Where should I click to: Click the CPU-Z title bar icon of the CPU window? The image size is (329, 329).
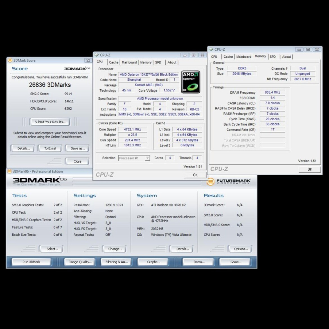pyautogui.click(x=96, y=55)
